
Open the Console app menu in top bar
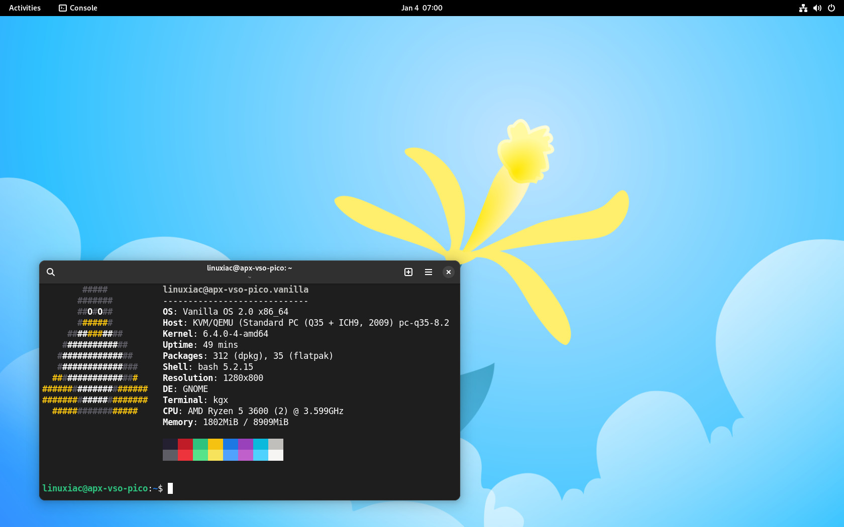tap(78, 8)
